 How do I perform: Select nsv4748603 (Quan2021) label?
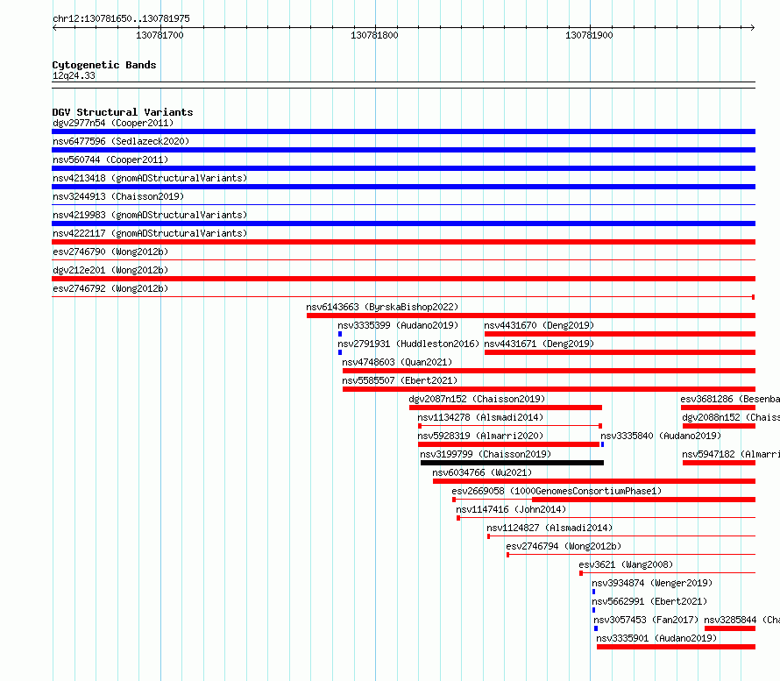click(x=397, y=362)
